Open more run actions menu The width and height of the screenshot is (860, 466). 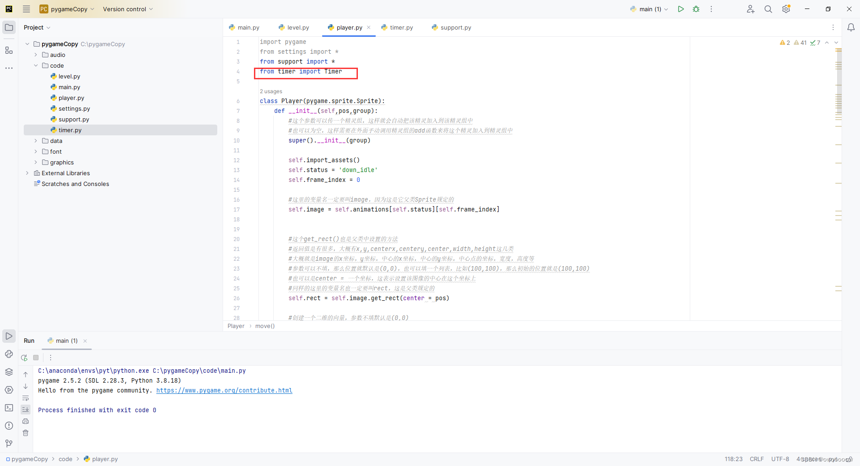[x=711, y=9]
